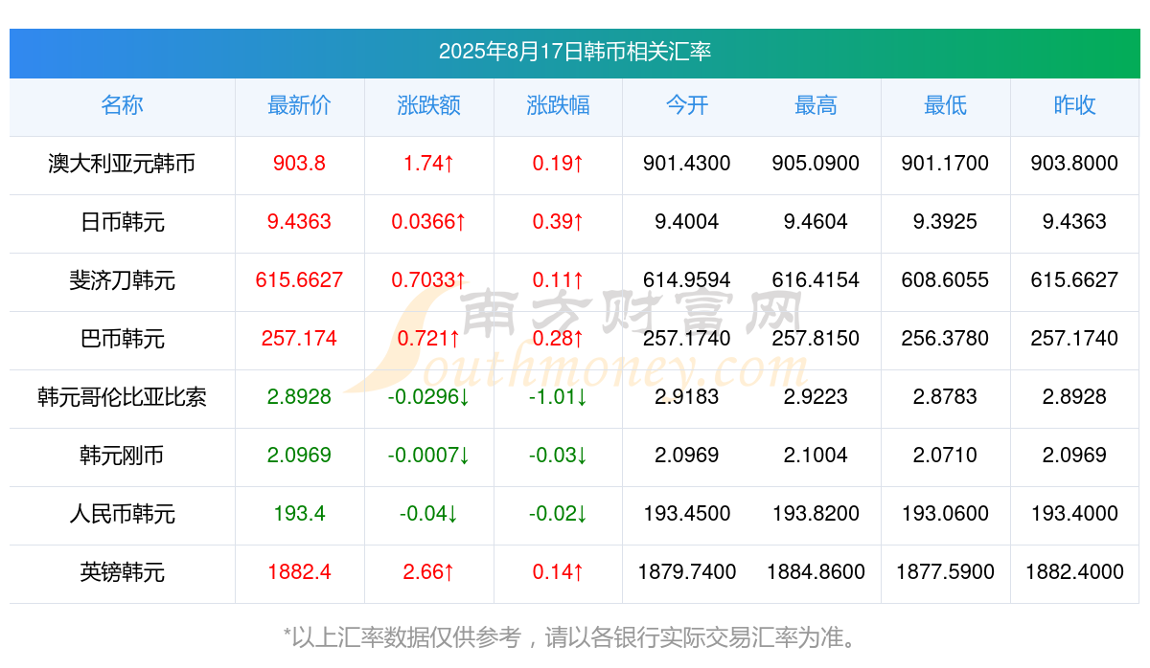Click change amount -0.0007↓
The height and width of the screenshot is (668, 1150).
[428, 456]
